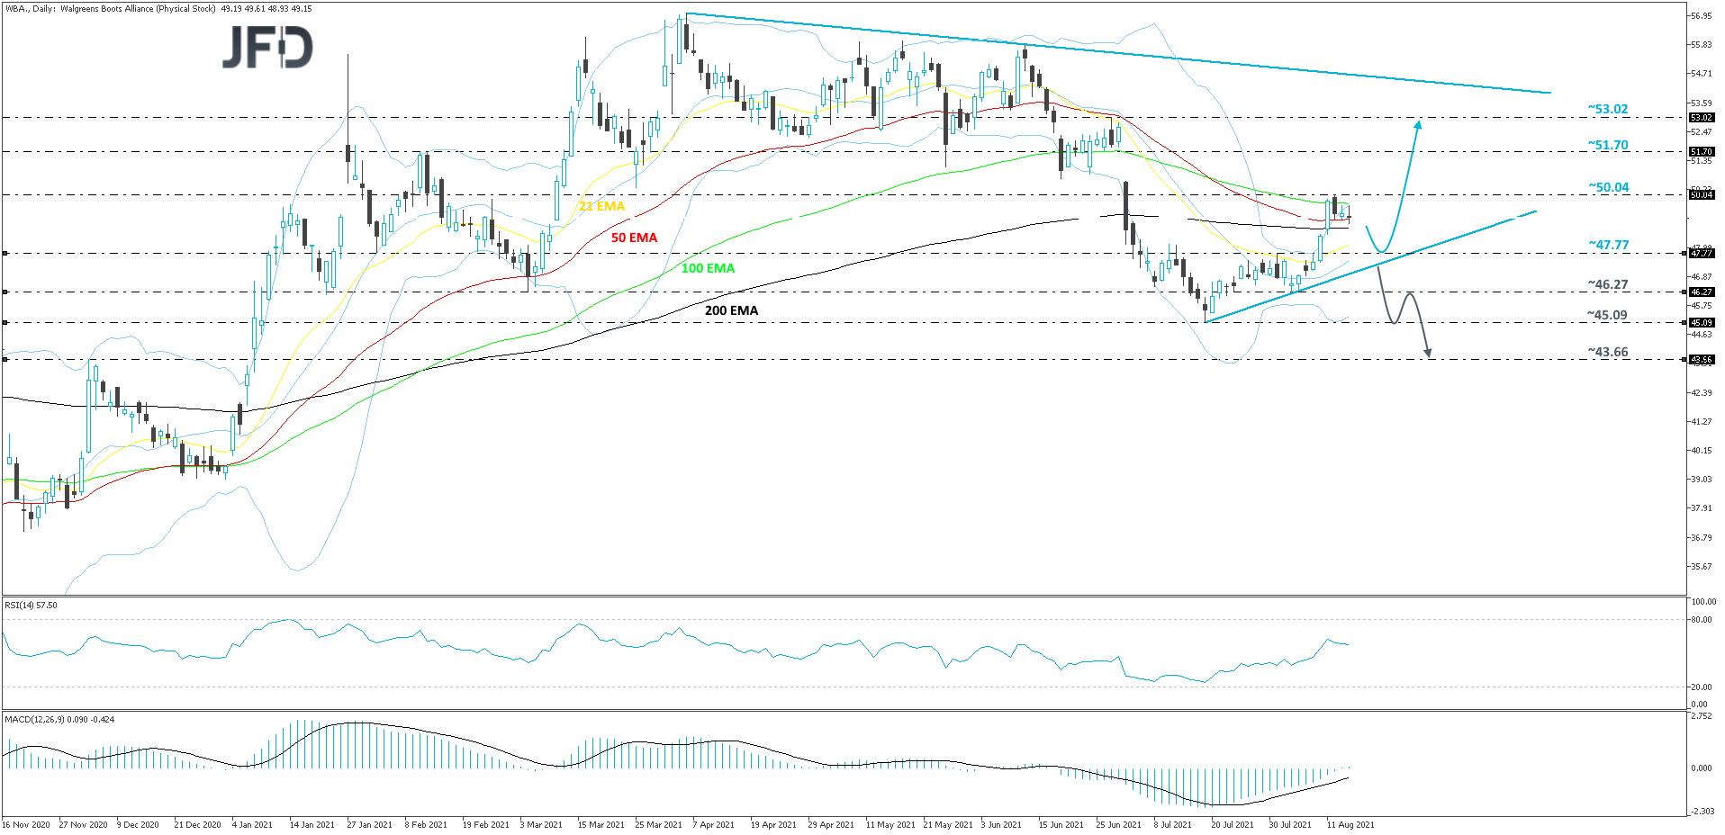Select the black 47.77 tag on price axis
This screenshot has width=1725, height=835.
(1702, 254)
